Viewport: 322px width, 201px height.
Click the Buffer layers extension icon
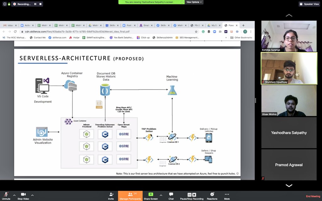click(x=209, y=32)
